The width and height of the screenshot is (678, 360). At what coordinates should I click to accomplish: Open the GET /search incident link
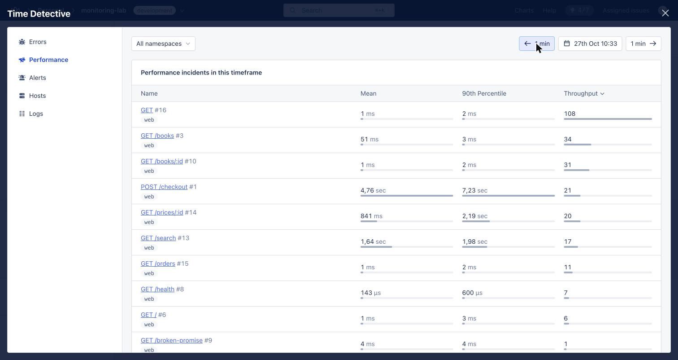click(158, 238)
